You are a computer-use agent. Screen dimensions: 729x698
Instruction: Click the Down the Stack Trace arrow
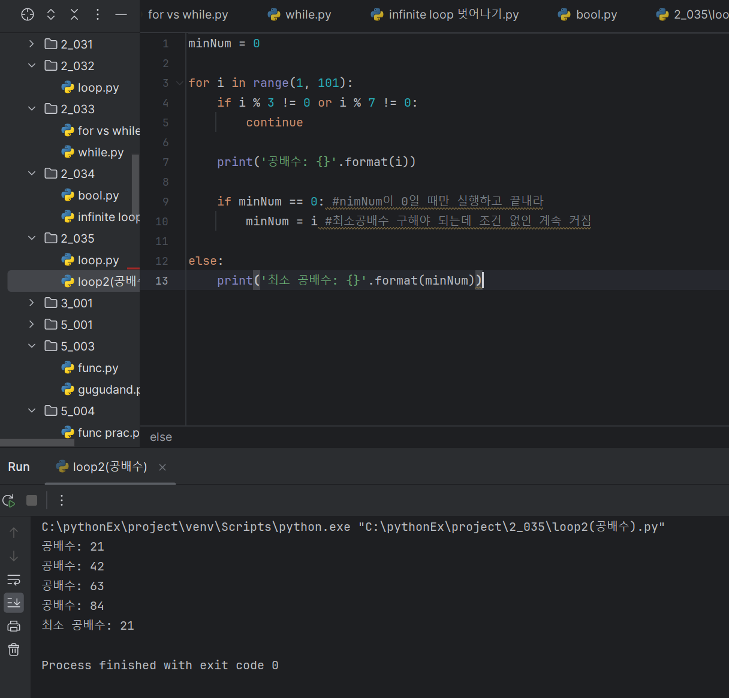[x=14, y=556]
